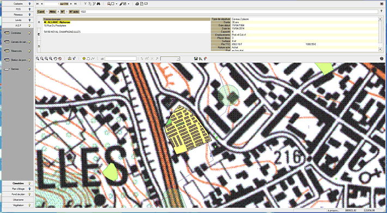Click the search field on the map toolbar

point(120,58)
